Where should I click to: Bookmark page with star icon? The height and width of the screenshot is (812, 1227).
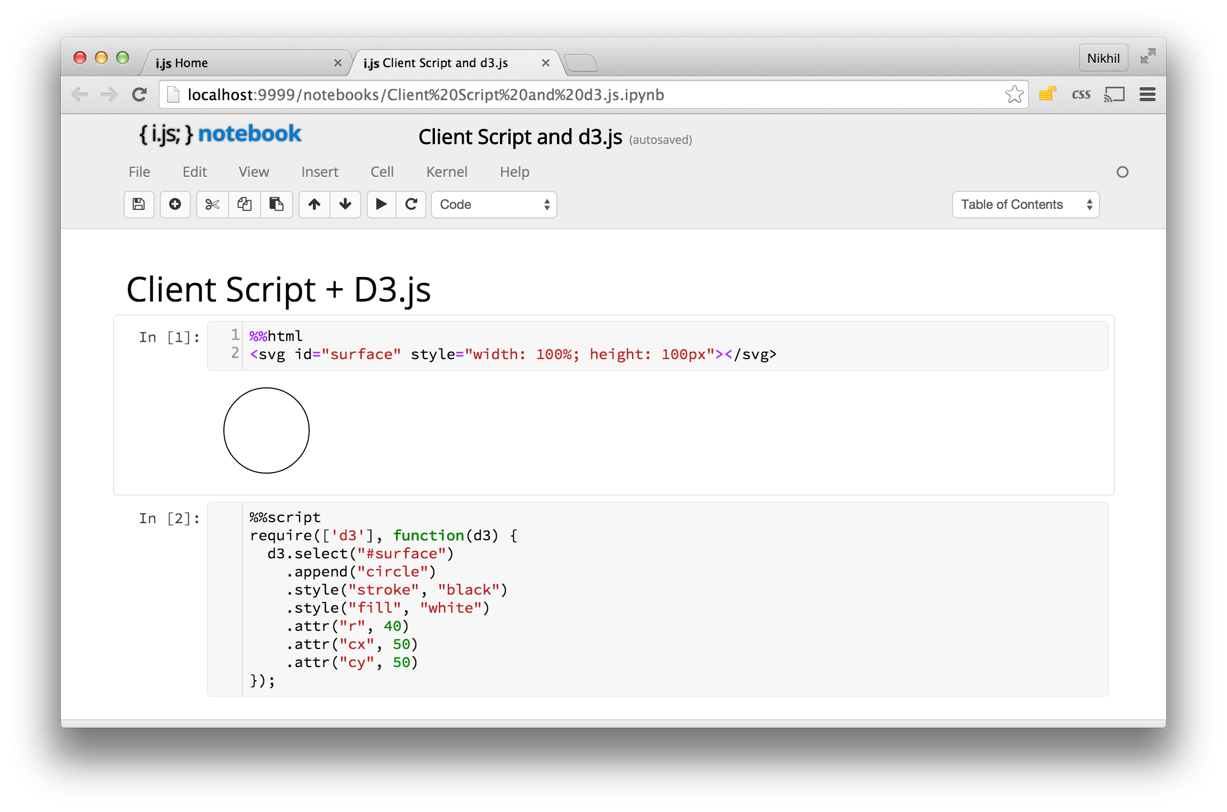click(x=1014, y=95)
